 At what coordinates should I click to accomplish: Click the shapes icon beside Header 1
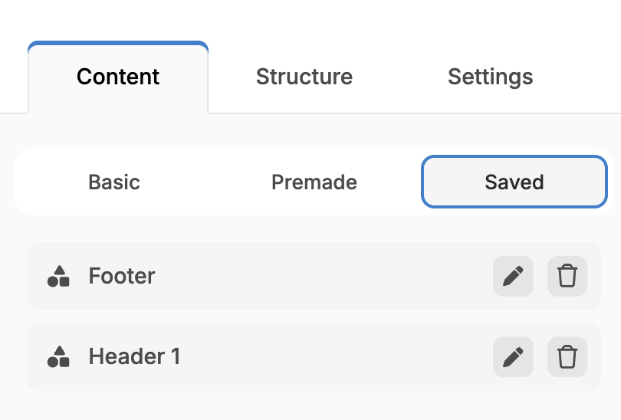[58, 356]
